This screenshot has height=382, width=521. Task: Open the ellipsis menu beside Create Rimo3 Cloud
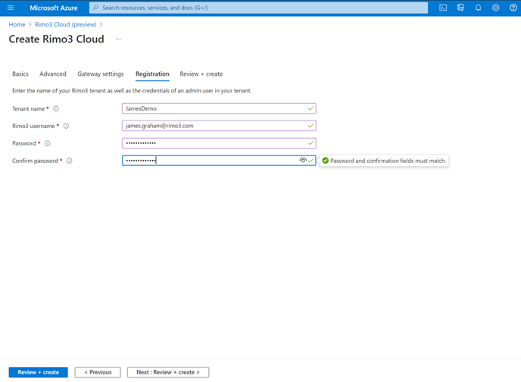coord(118,39)
